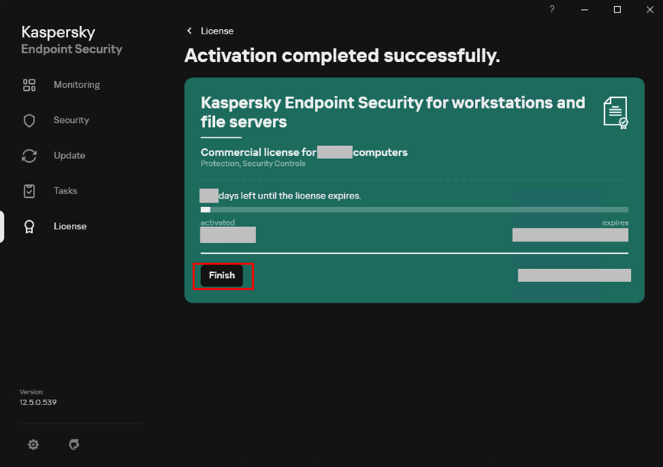Click "Protection, Security Controls" text
The width and height of the screenshot is (663, 467).
coord(253,164)
